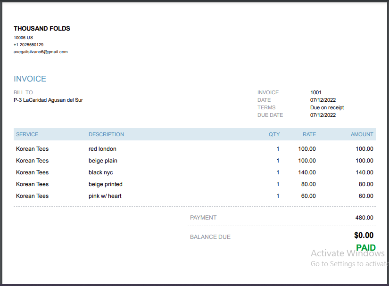Click phone number +1 2025550129
Screen dimensions: 389x286
tap(29, 45)
